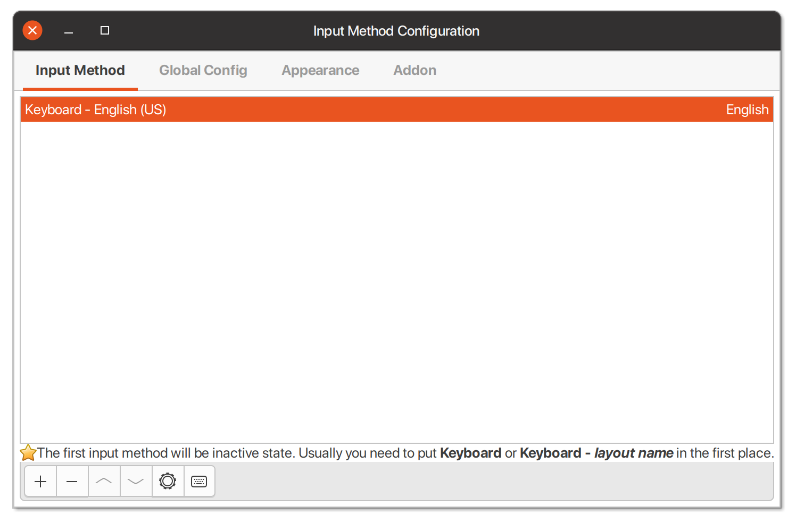Maximize the configuration window
Image resolution: width=796 pixels, height=523 pixels.
[x=105, y=30]
